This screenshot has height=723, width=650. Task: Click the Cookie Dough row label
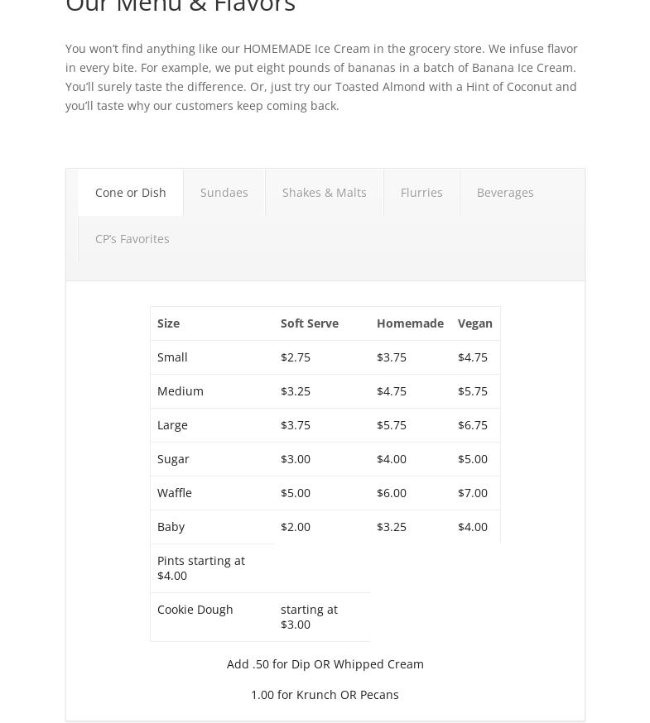[x=195, y=610]
